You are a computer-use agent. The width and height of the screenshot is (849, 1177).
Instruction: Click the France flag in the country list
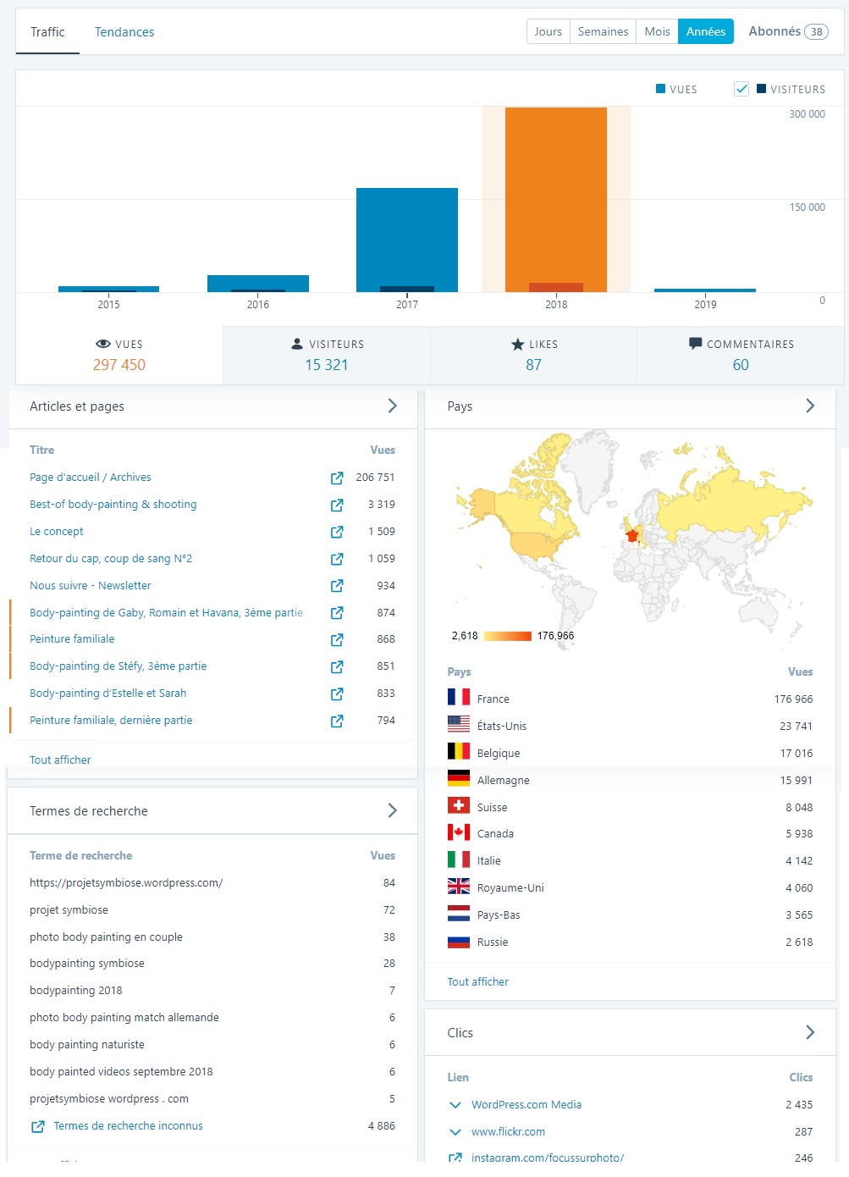coord(458,698)
